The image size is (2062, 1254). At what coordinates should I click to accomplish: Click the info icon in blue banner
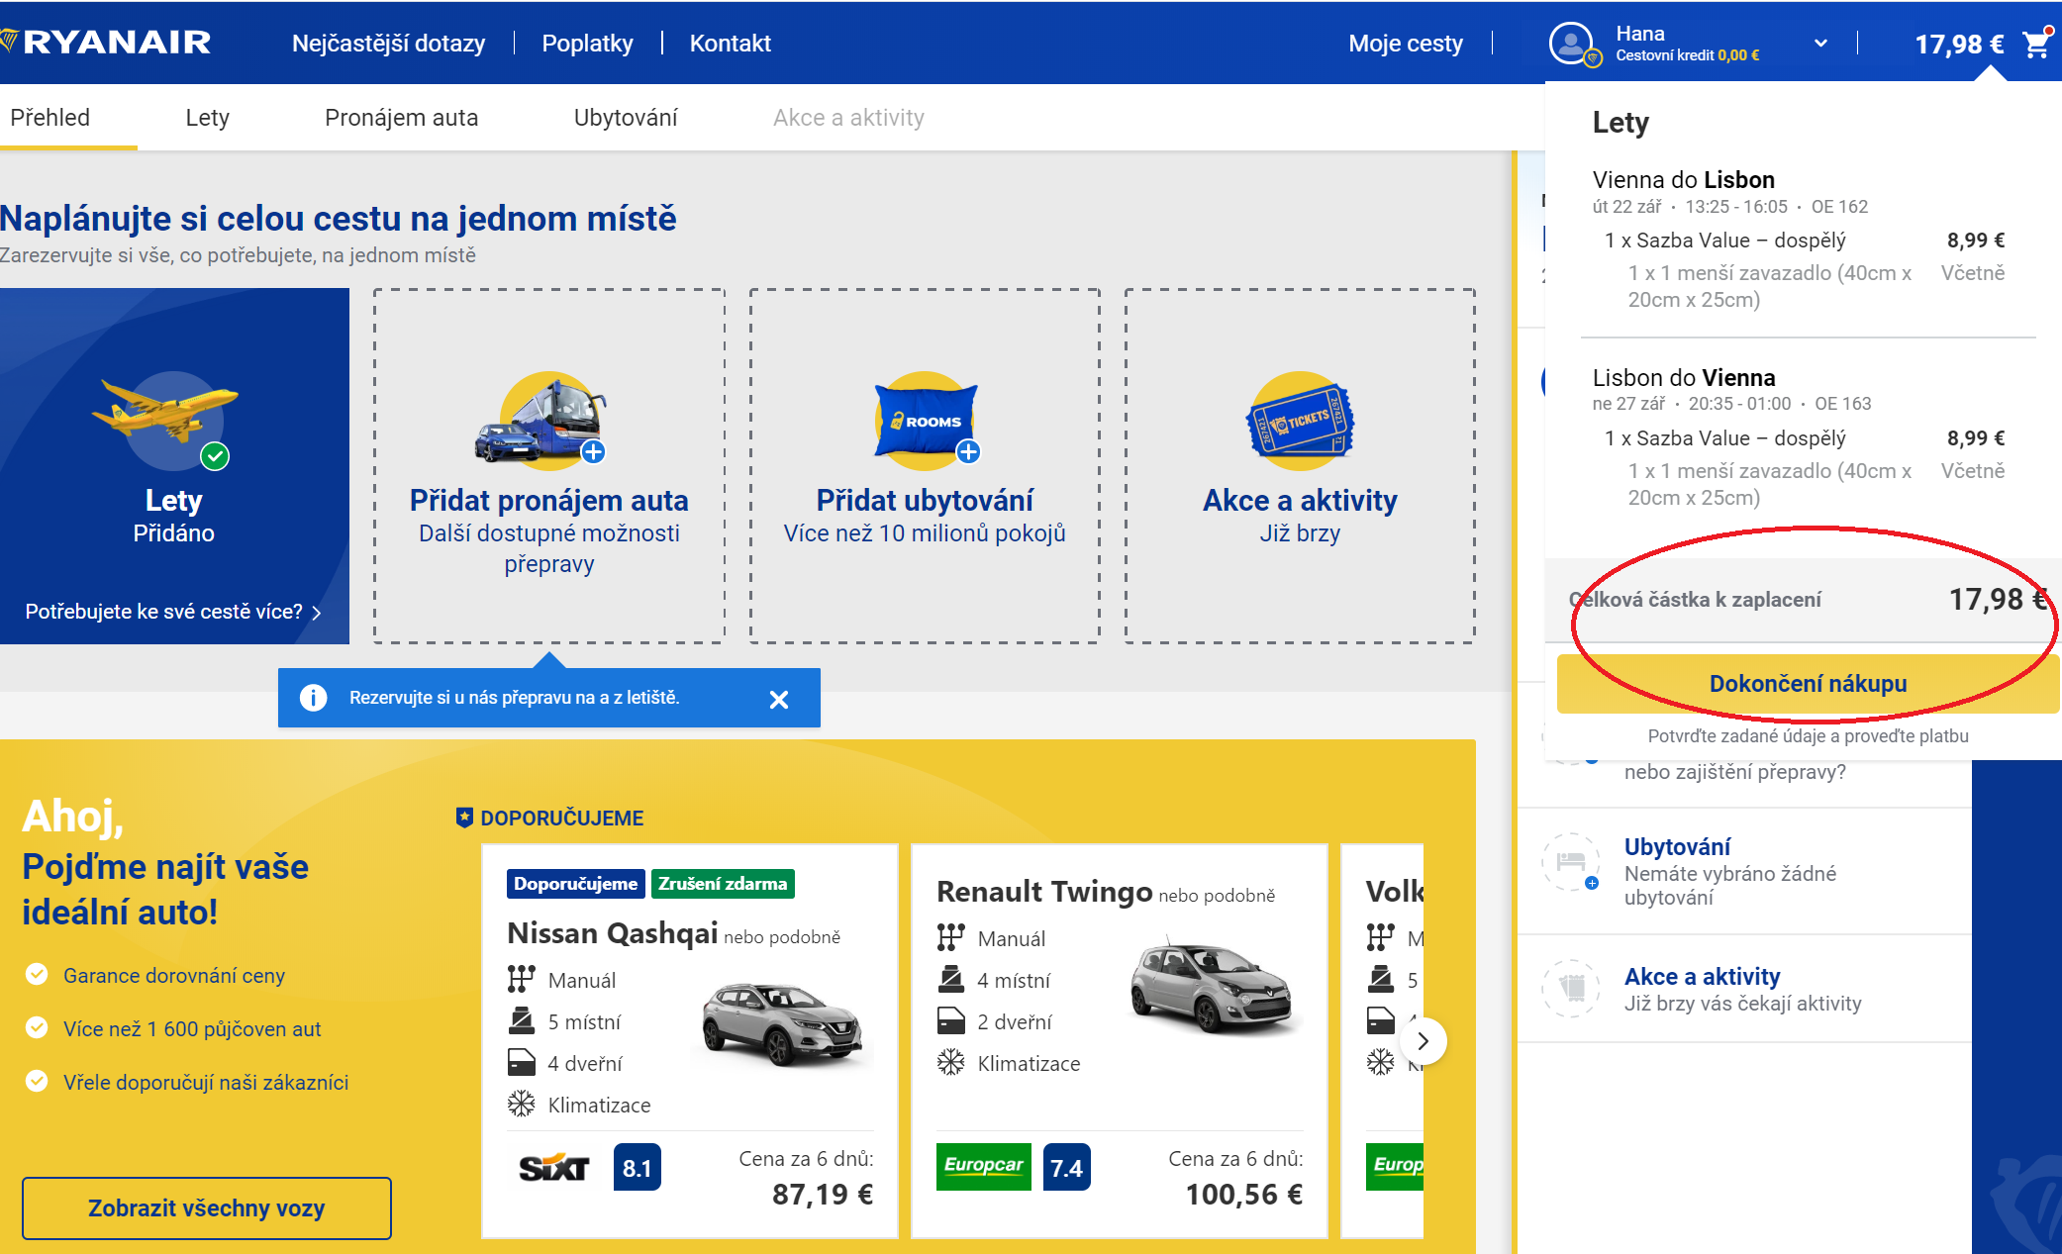pyautogui.click(x=313, y=698)
